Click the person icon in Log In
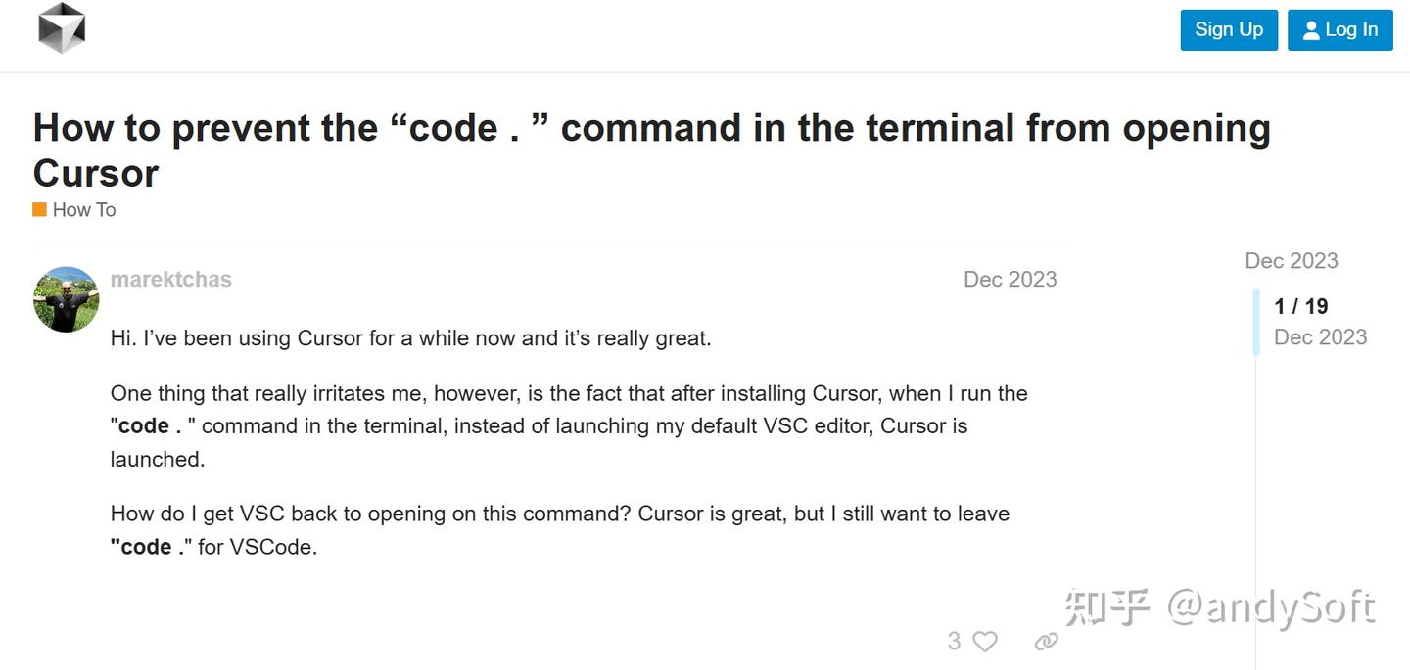Image resolution: width=1410 pixels, height=670 pixels. 1311,30
